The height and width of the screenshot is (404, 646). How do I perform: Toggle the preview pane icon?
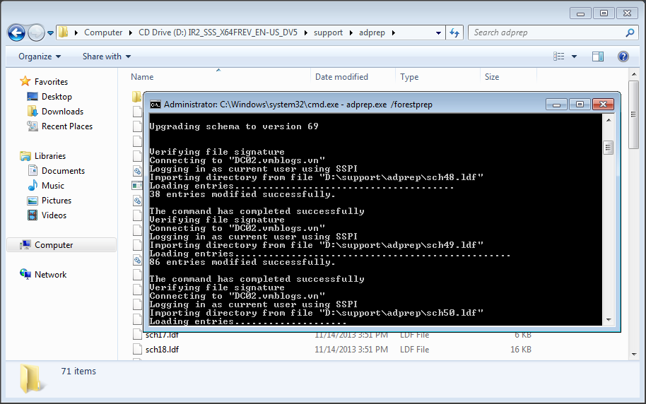coord(597,57)
